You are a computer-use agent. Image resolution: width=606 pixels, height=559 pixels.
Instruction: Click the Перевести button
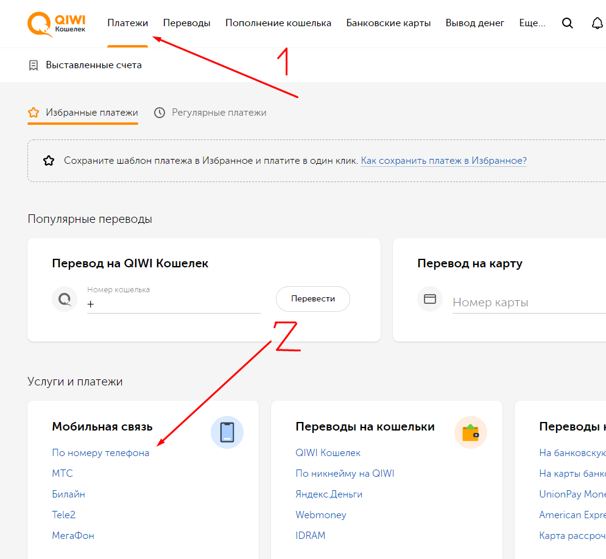[x=313, y=299]
